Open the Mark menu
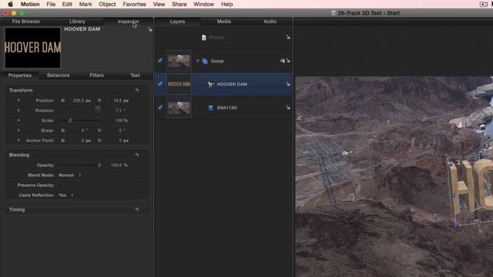The height and width of the screenshot is (277, 493). (86, 4)
